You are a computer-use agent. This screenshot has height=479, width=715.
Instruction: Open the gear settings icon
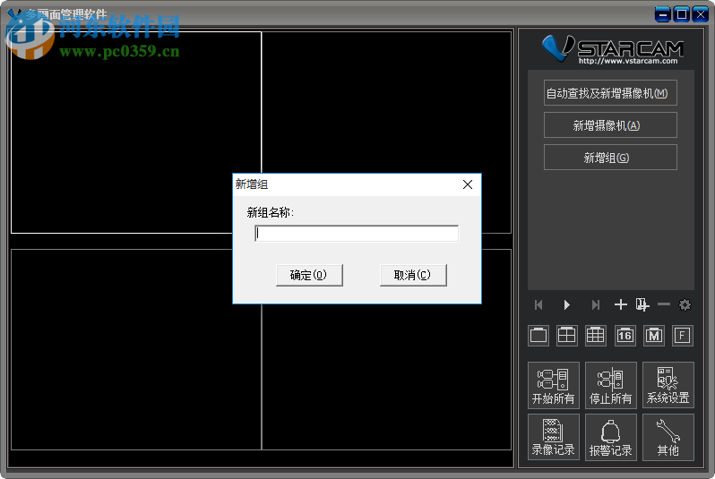click(685, 304)
